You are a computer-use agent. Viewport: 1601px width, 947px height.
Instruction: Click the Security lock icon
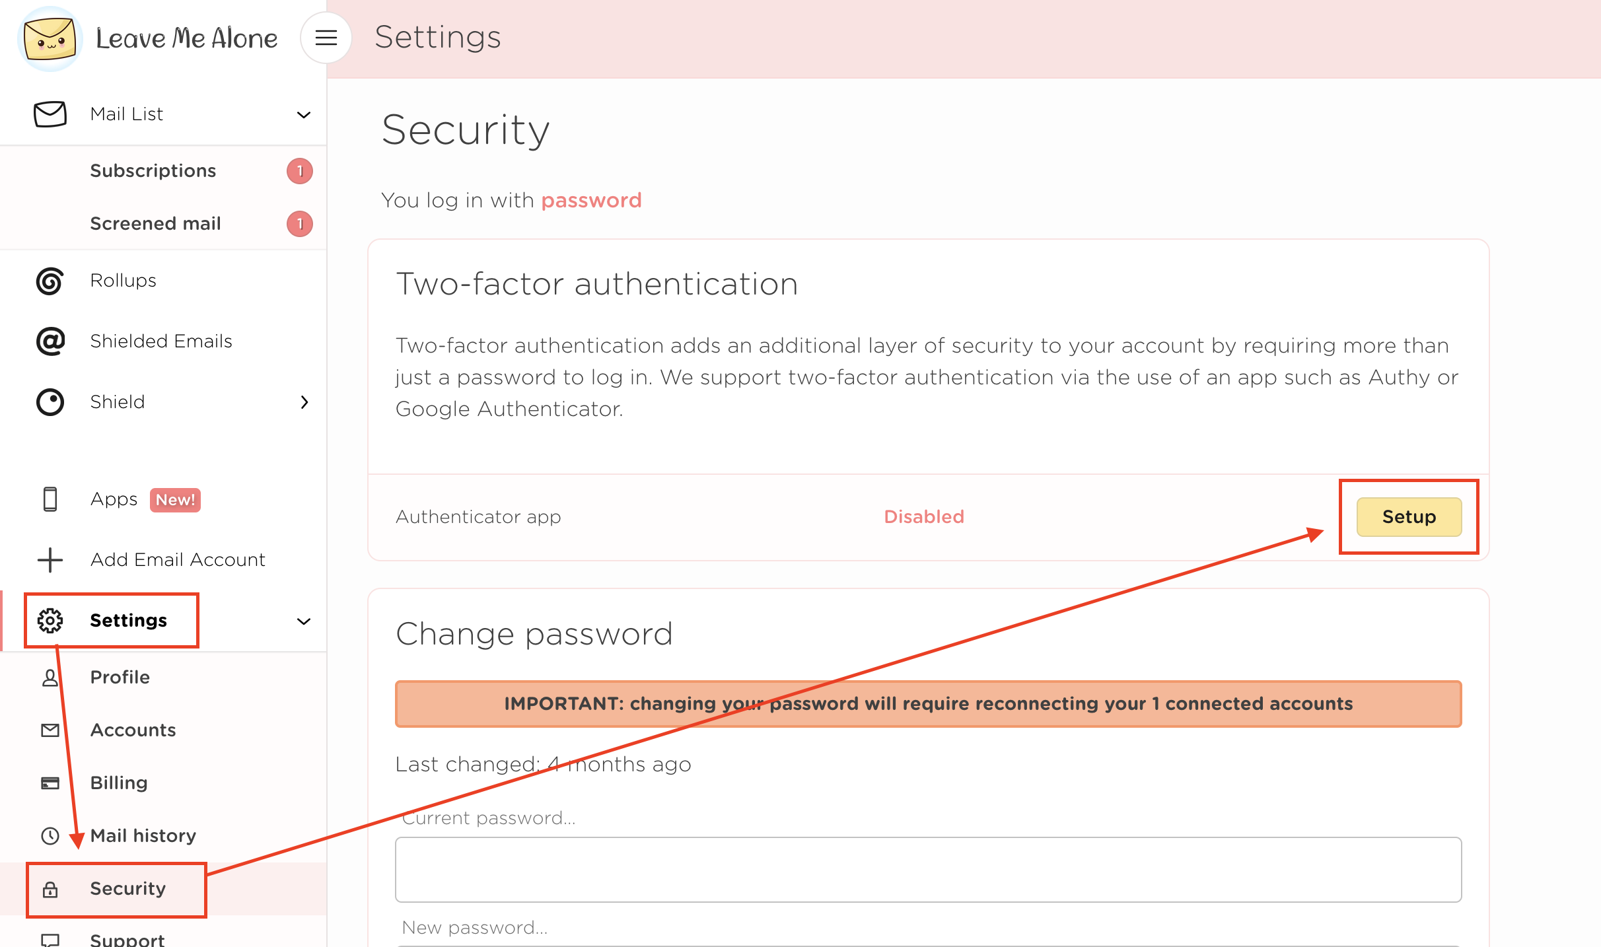click(x=50, y=890)
